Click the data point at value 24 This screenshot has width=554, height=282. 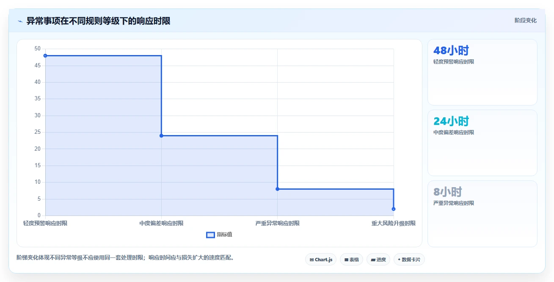click(161, 135)
